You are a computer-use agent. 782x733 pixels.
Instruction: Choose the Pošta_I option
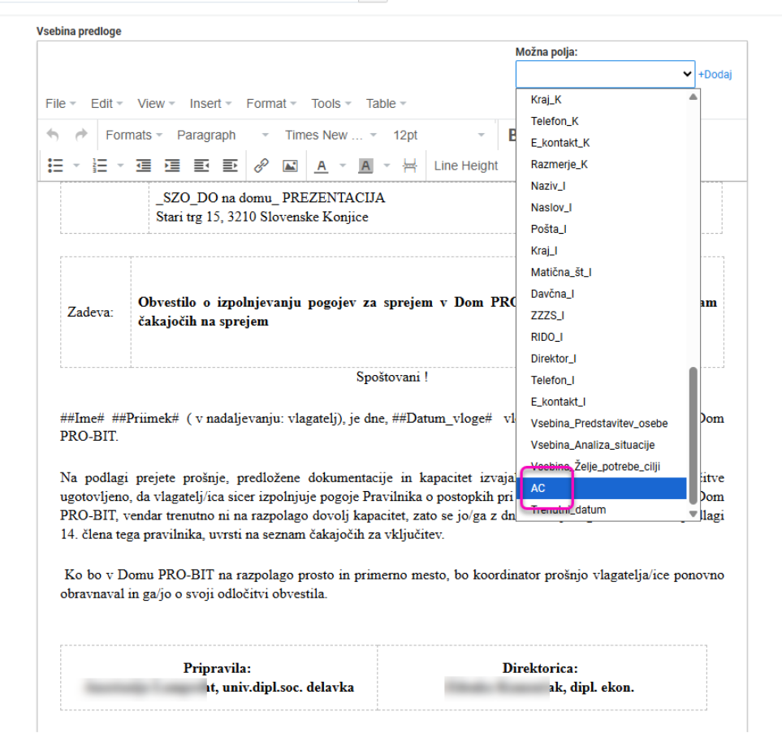602,230
